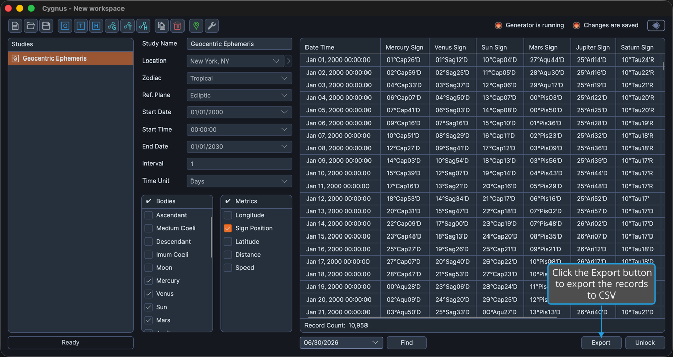Add a Geocentric study (boxed G icon)

[65, 26]
